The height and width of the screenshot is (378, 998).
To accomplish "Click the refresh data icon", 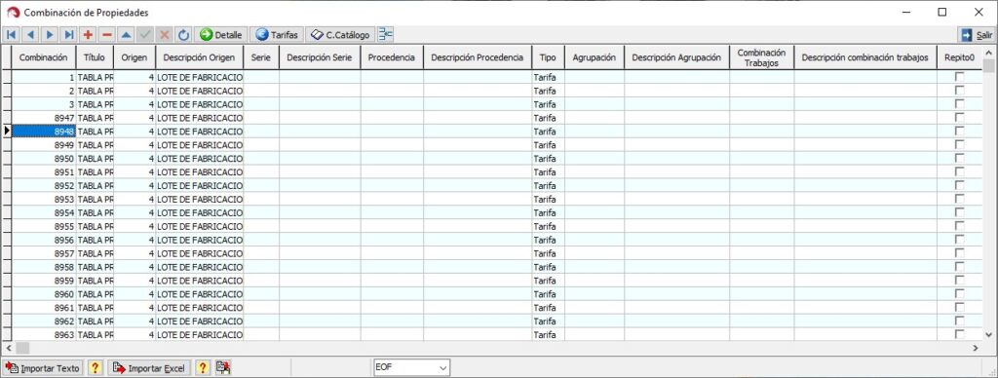I will (184, 35).
